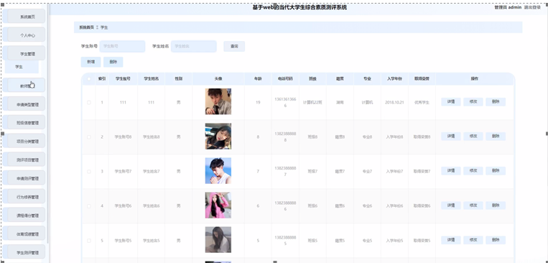Click 删除 in 学生账号7 row

(496, 171)
